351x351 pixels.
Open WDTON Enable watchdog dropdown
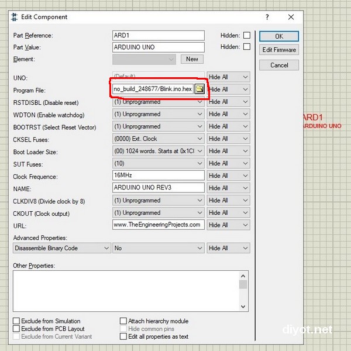(x=159, y=114)
